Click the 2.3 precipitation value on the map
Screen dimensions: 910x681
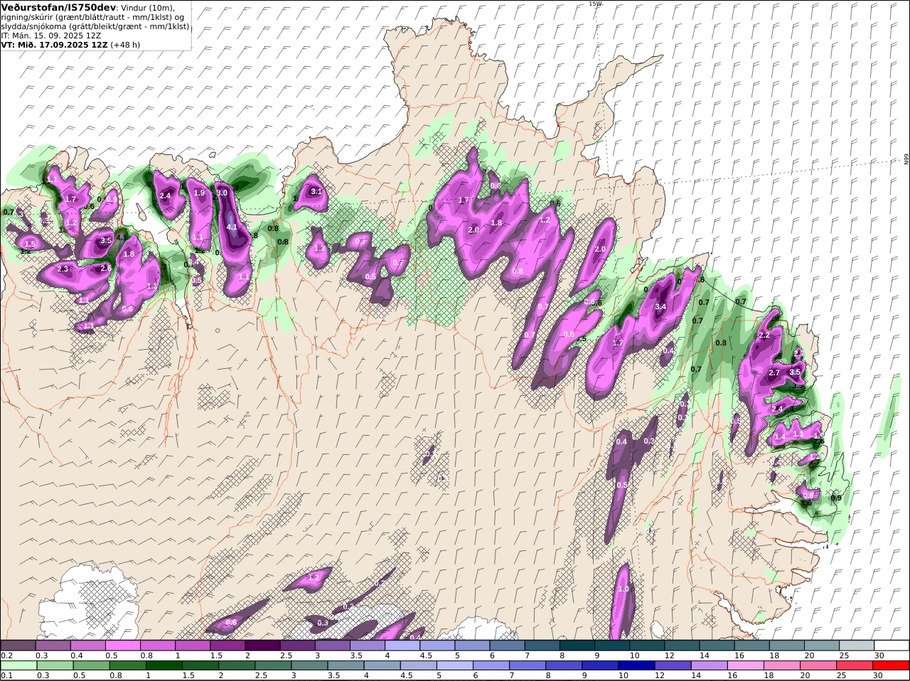click(x=63, y=269)
